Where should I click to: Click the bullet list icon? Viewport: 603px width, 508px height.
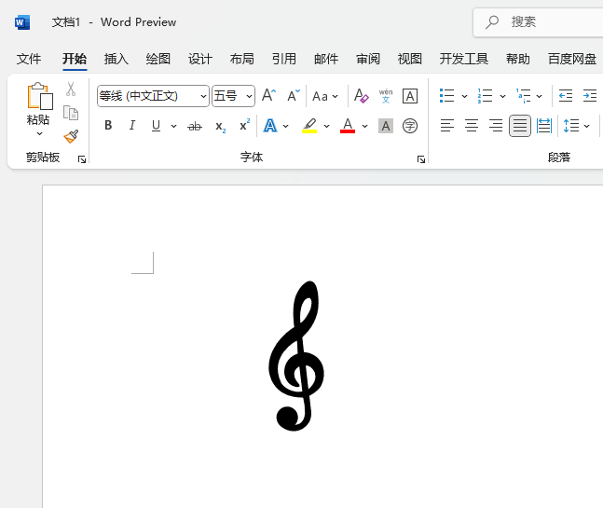446,96
